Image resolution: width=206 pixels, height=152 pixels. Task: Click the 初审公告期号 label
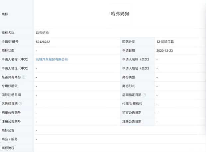coord(11,113)
